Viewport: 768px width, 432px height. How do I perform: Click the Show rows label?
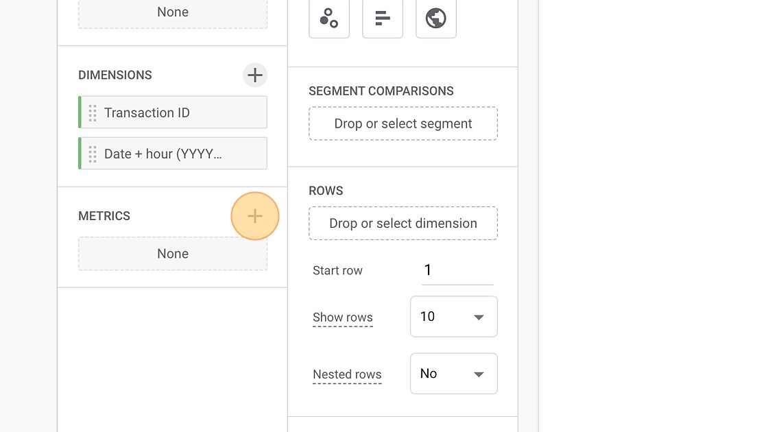tap(343, 317)
